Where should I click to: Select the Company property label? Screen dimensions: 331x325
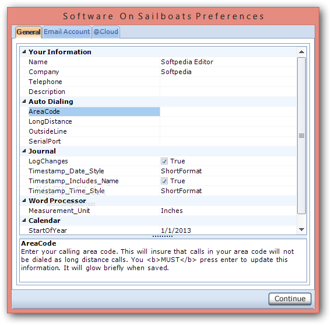point(44,72)
